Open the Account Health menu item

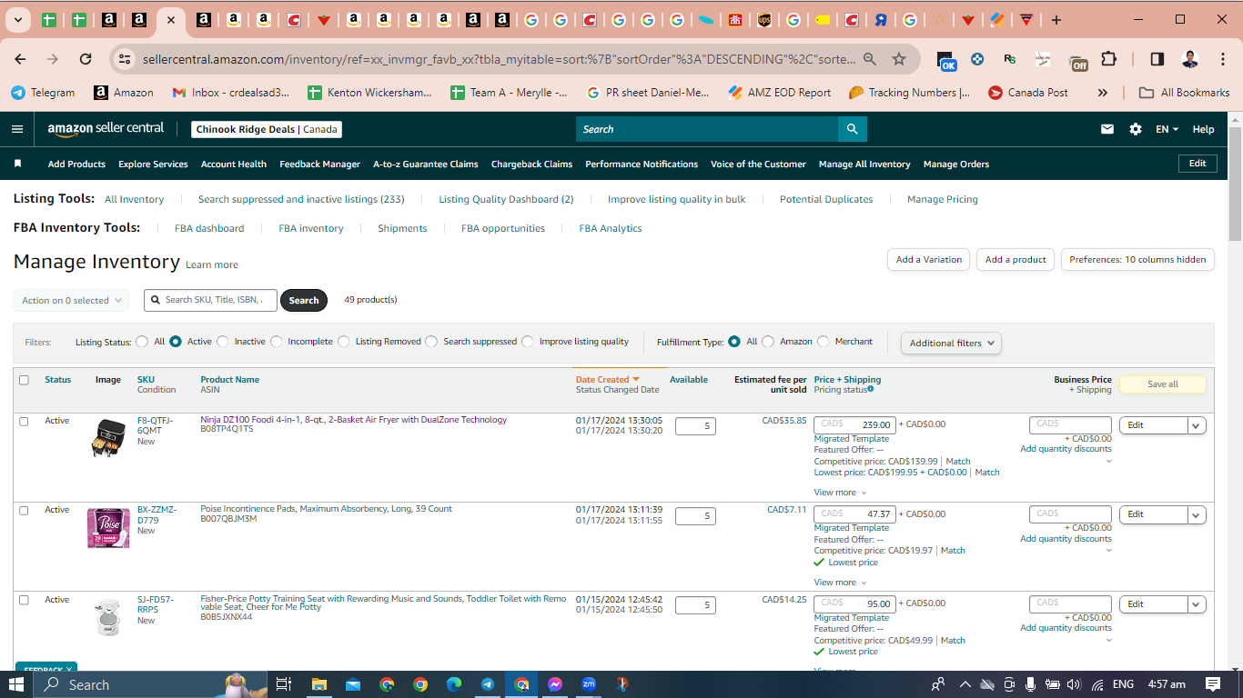(234, 164)
